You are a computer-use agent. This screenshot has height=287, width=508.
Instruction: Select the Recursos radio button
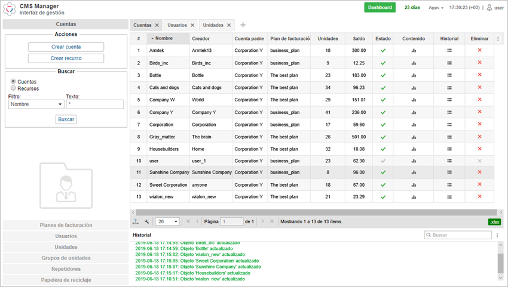(x=13, y=88)
